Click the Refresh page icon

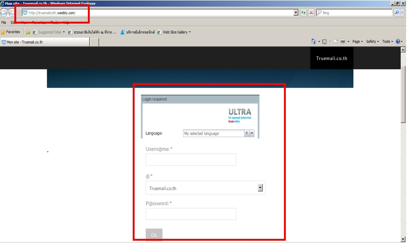tap(303, 12)
